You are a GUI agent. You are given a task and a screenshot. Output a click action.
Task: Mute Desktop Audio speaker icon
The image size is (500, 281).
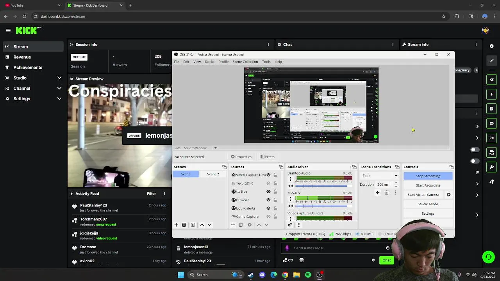[x=290, y=186]
